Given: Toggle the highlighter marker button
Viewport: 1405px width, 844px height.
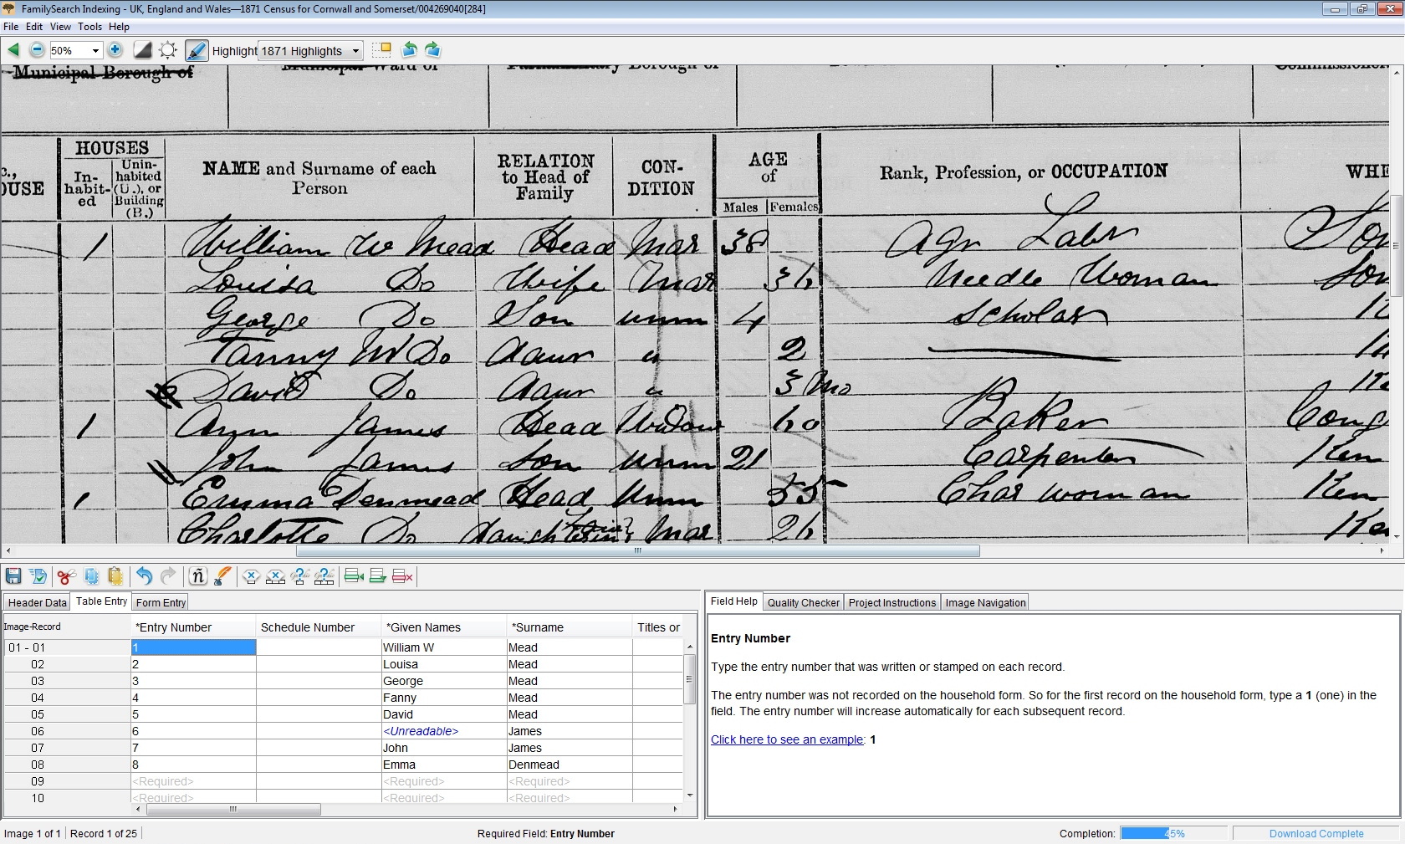Looking at the screenshot, I should point(197,50).
